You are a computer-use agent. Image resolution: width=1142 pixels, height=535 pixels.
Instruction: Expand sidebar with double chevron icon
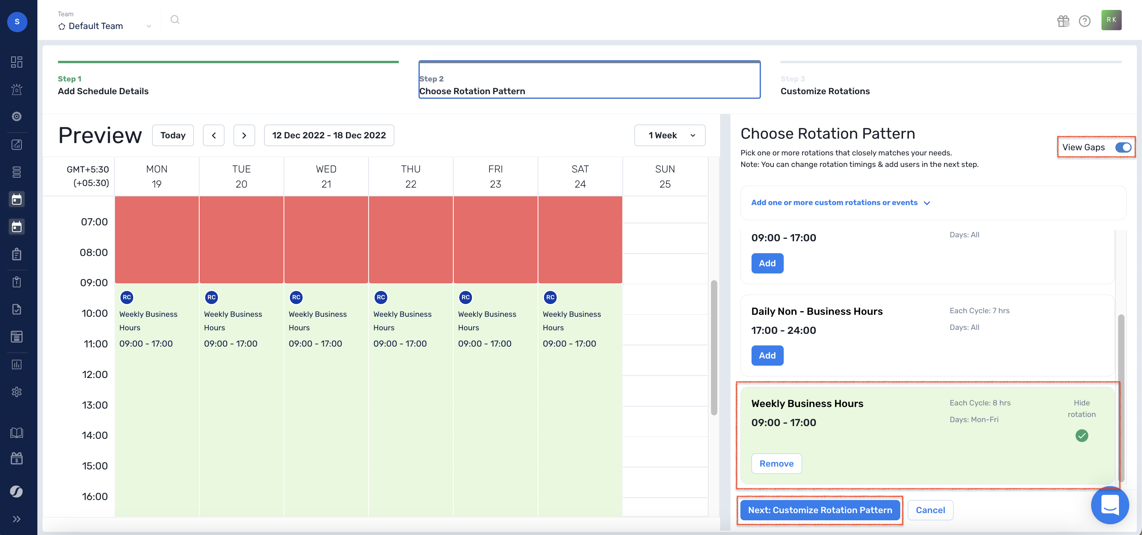17,519
